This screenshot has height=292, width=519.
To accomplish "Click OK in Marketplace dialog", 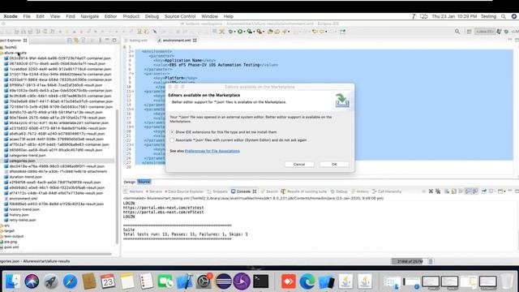I will coord(334,164).
